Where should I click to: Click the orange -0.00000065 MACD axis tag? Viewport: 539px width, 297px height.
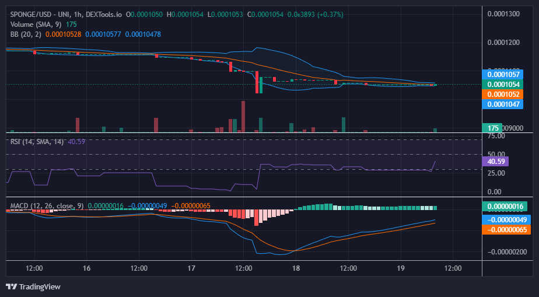(506, 230)
